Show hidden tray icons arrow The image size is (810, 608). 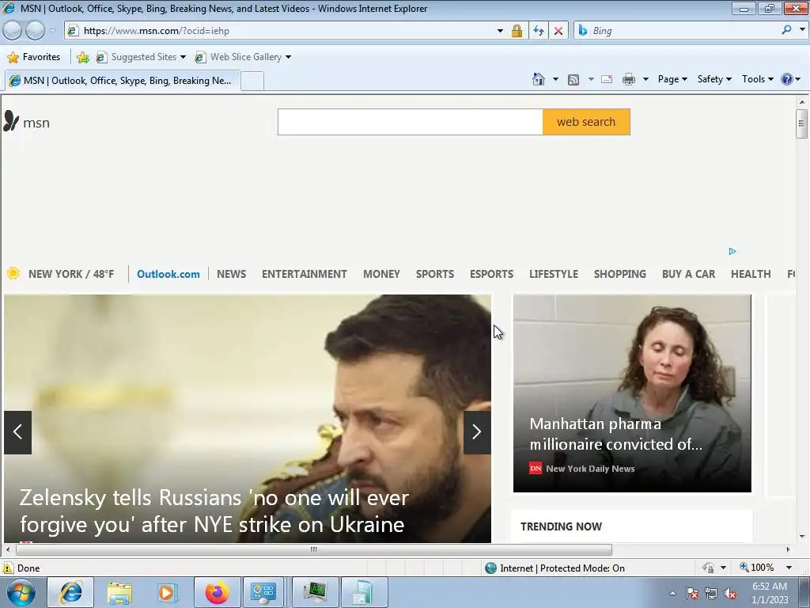pos(672,593)
